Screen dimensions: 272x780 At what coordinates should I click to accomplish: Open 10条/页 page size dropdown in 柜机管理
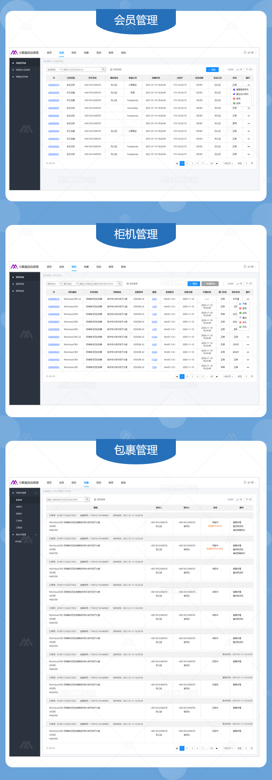tap(228, 377)
